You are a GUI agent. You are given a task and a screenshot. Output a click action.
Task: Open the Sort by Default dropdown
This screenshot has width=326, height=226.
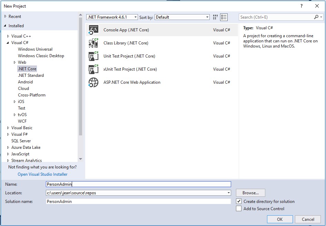(x=182, y=17)
